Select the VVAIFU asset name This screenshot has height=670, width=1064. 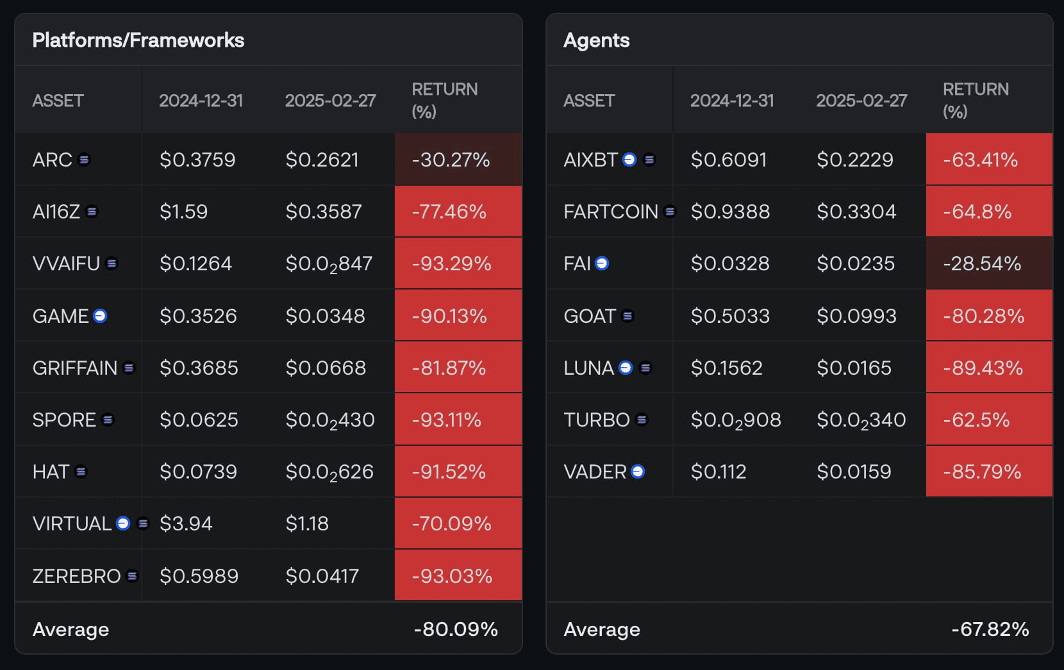[x=66, y=263]
